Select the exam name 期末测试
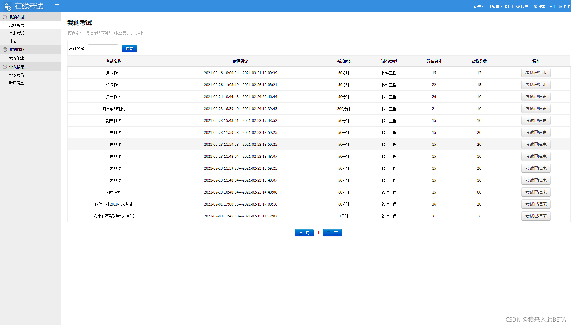 114,121
